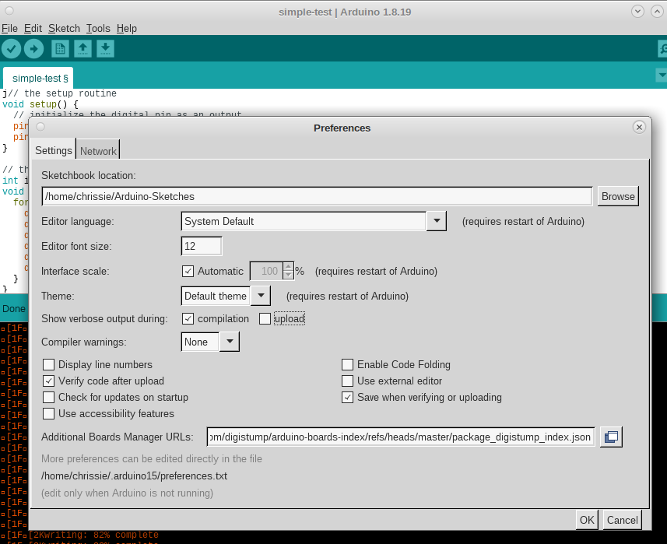Image resolution: width=667 pixels, height=544 pixels.
Task: Decrease interface scale with down stepper
Action: tap(289, 276)
